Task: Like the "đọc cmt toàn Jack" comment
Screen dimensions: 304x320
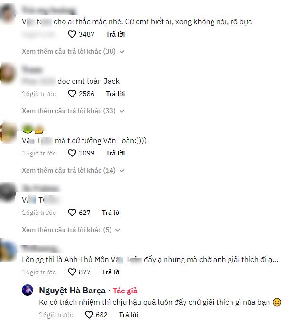Action: pyautogui.click(x=72, y=94)
